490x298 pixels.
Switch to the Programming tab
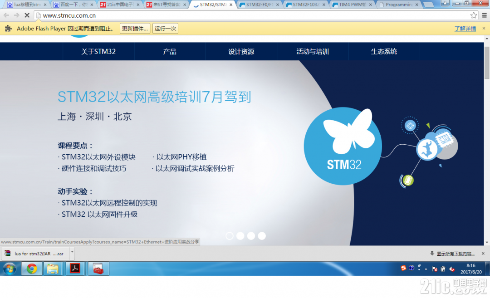[399, 5]
